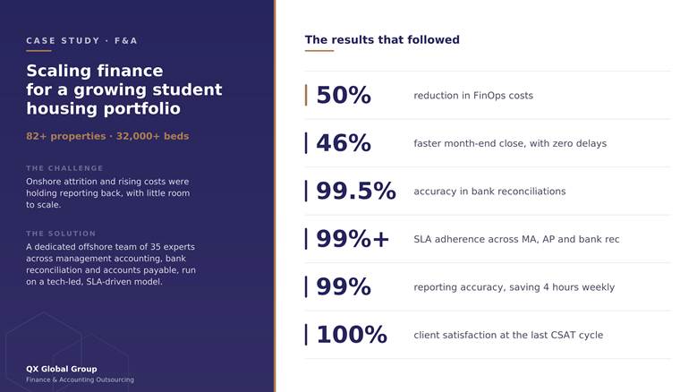697x392 pixels.
Task: Click 'client satisfaction at the last CSAT cycle'
Action: pyautogui.click(x=508, y=335)
